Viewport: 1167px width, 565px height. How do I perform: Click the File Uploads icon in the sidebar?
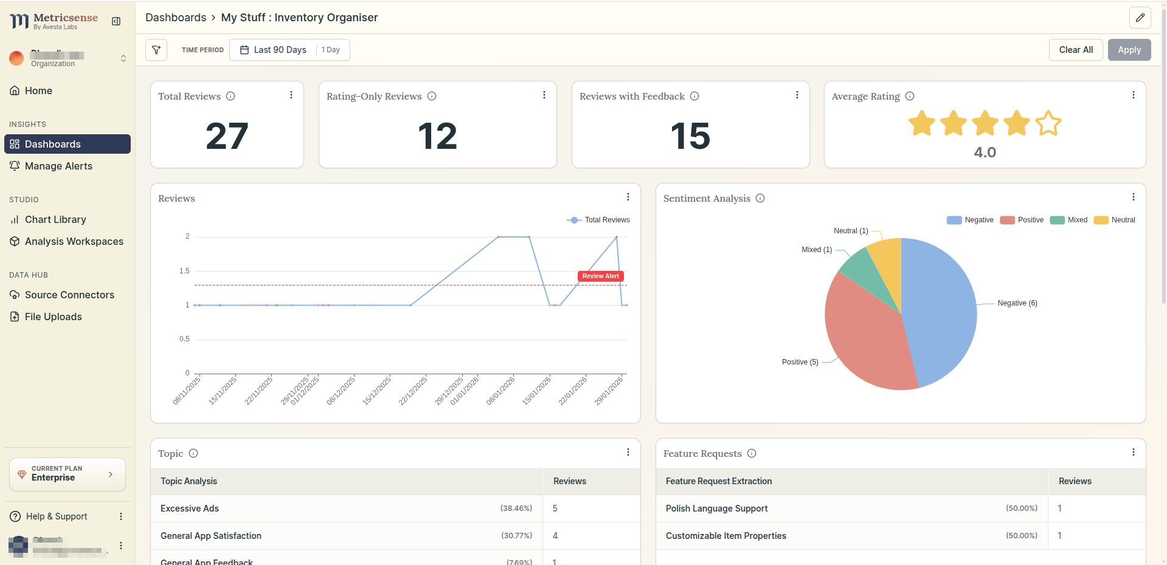pos(15,317)
